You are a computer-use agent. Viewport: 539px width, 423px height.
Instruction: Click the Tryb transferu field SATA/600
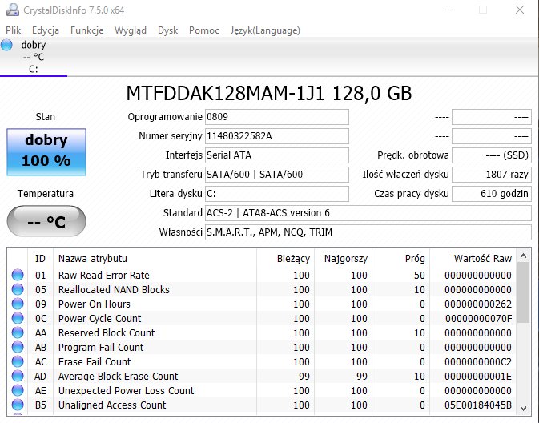(x=277, y=175)
